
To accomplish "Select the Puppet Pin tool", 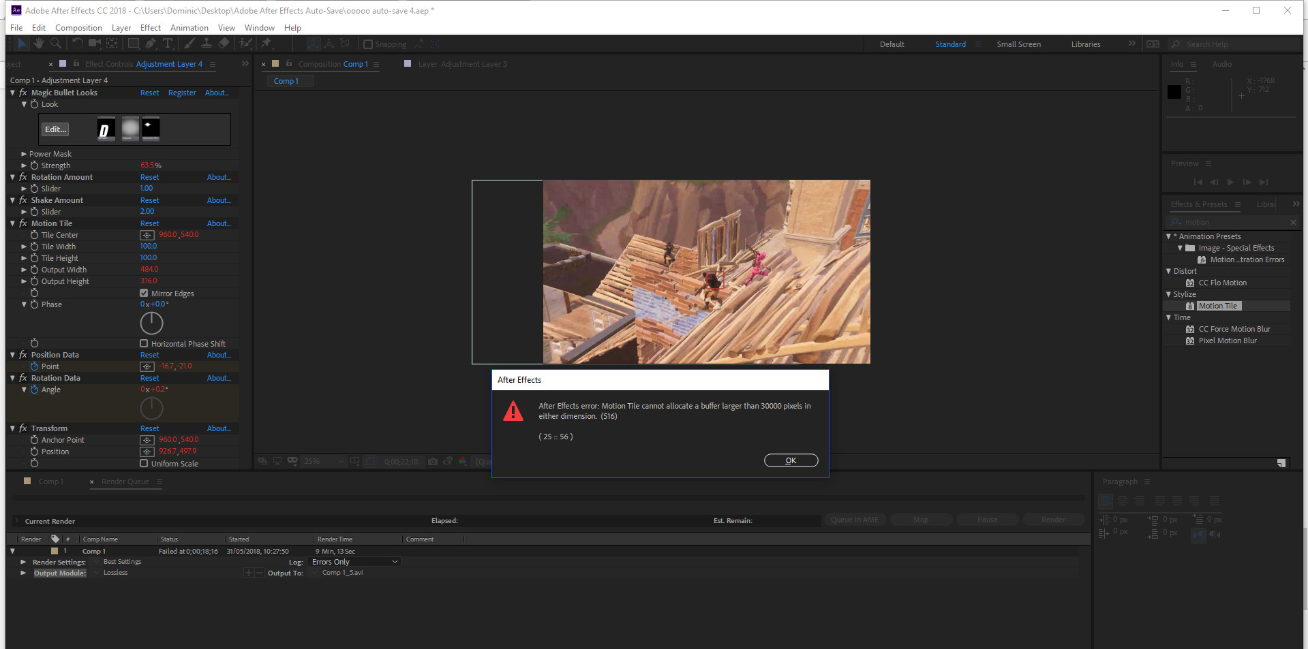I will pyautogui.click(x=267, y=44).
